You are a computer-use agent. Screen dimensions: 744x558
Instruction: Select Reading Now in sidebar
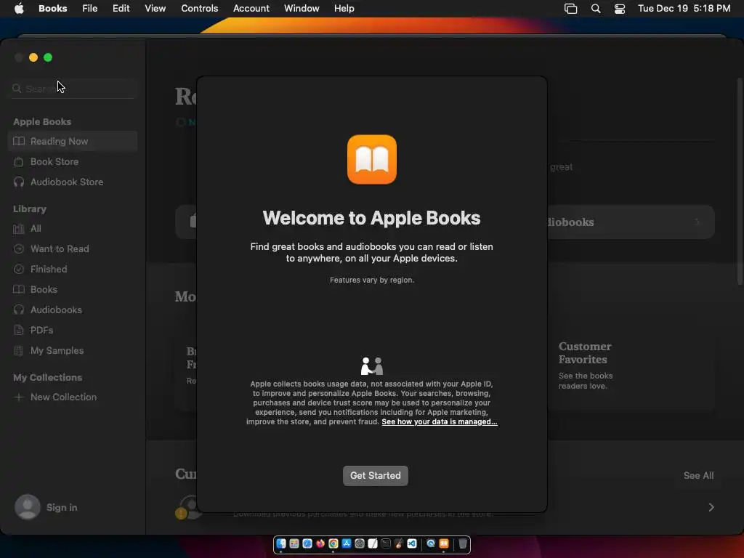(x=73, y=141)
